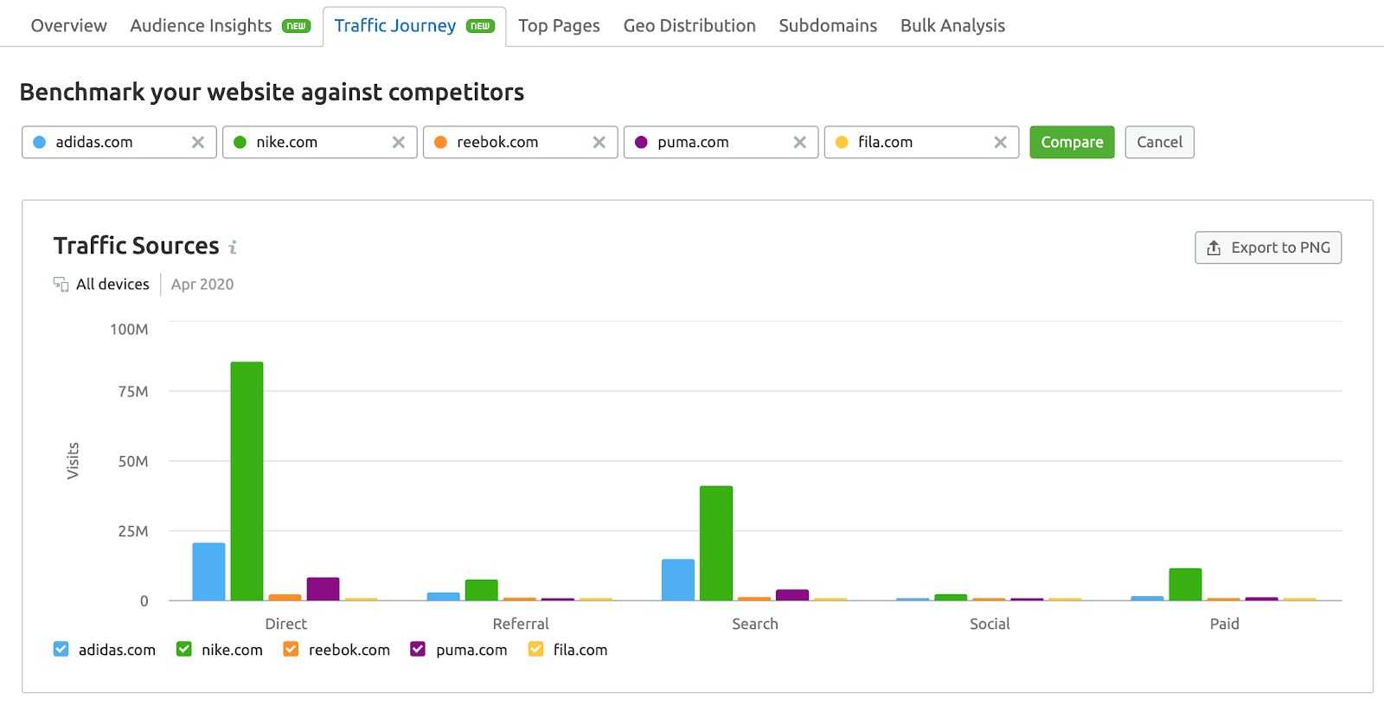Click the nike.com domain input field

[320, 142]
